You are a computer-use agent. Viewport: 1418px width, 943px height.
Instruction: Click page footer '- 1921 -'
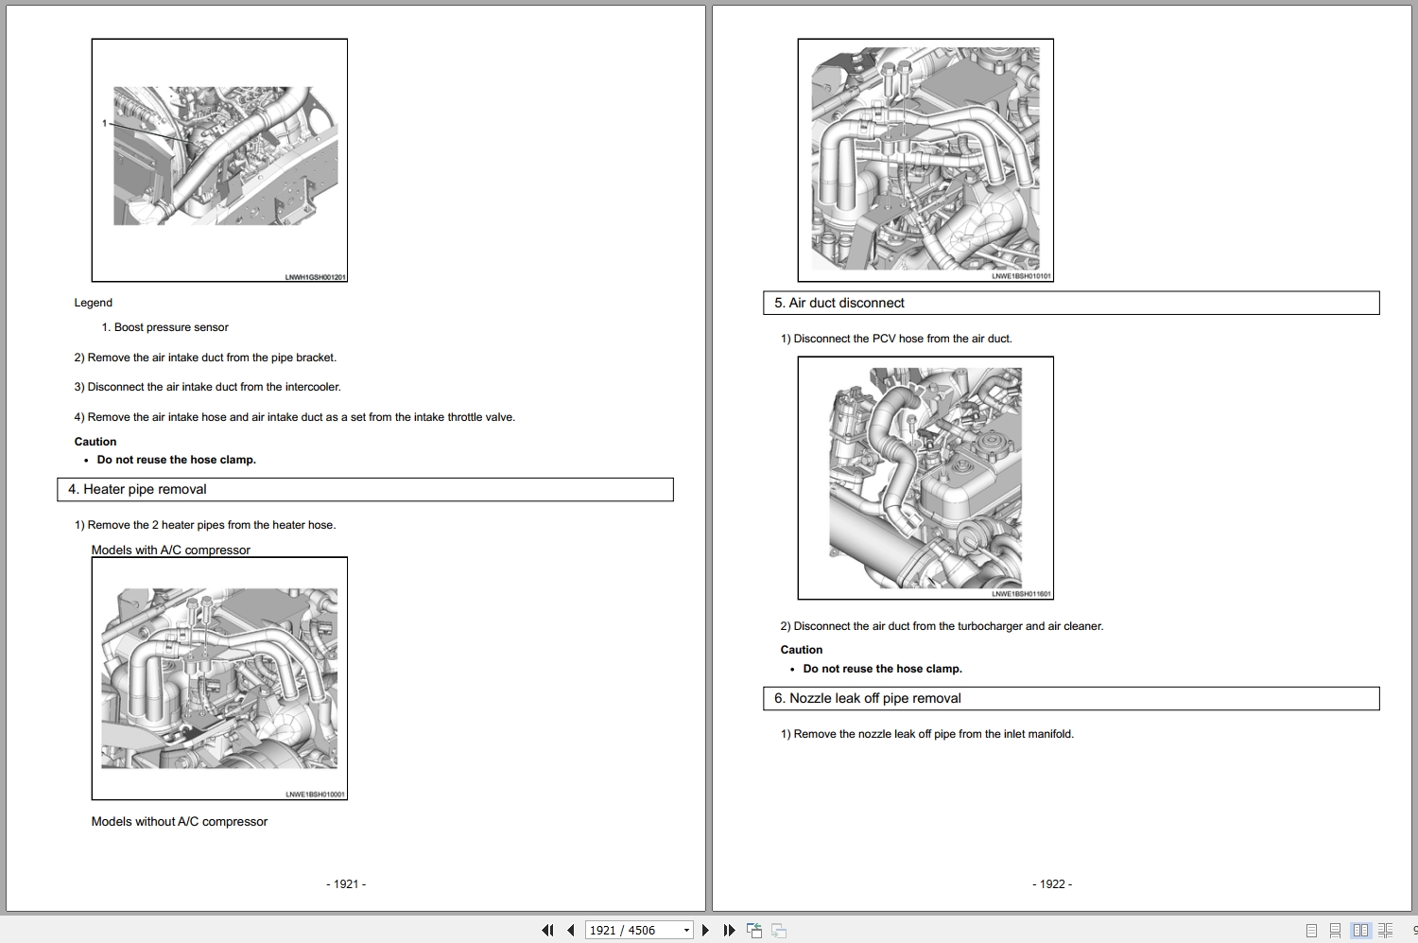pos(346,884)
